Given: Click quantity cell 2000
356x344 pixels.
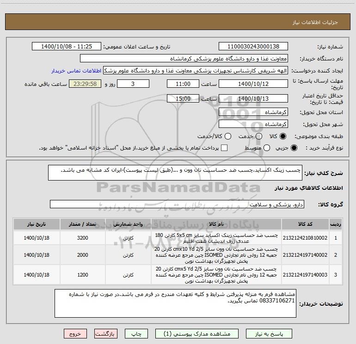Looking at the screenshot, I should [82, 255].
